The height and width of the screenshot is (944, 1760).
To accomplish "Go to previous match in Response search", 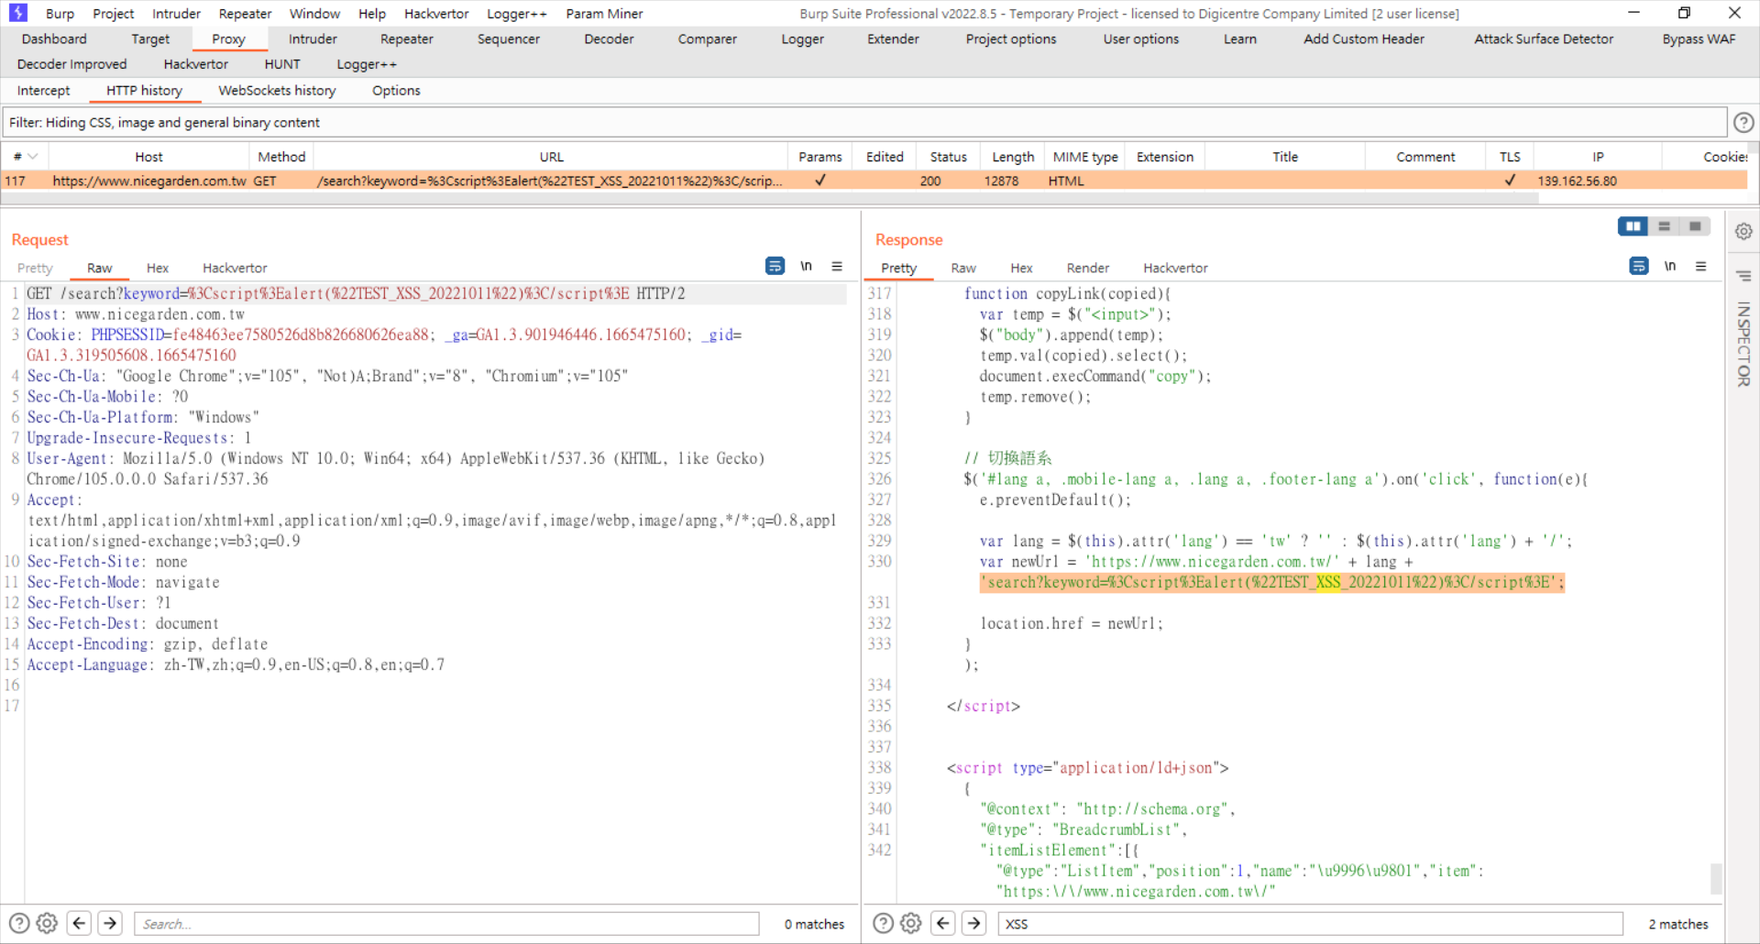I will pyautogui.click(x=943, y=923).
